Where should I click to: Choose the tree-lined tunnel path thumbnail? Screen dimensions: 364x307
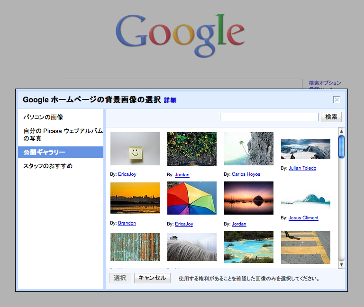pyautogui.click(x=192, y=149)
